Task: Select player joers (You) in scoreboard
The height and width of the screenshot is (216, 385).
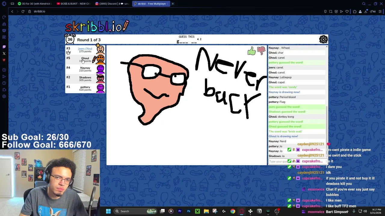Action: [85, 50]
